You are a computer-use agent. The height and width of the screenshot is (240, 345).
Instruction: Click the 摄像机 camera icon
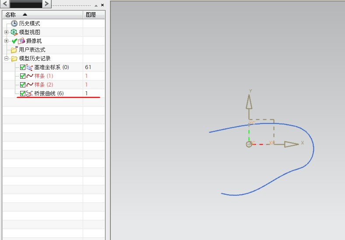(x=21, y=41)
